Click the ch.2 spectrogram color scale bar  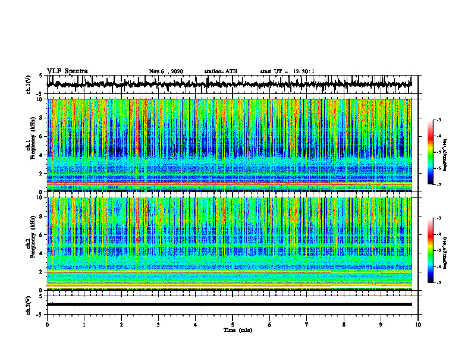click(x=431, y=250)
